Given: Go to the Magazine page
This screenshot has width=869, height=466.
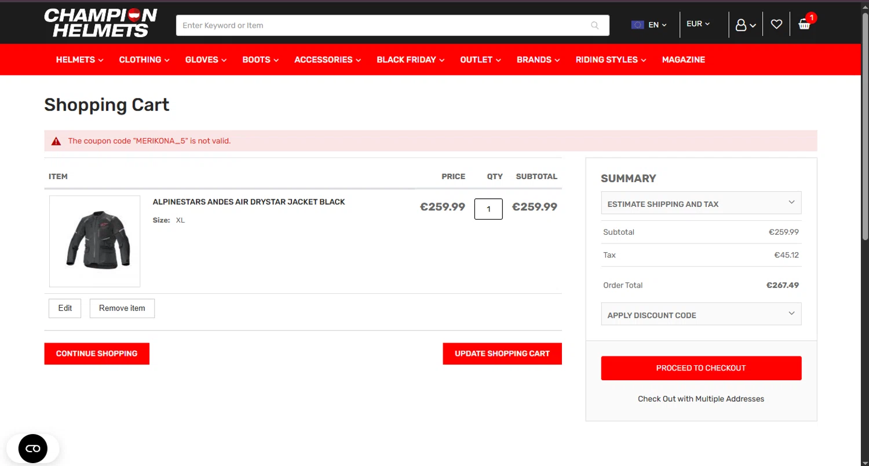Looking at the screenshot, I should click(684, 60).
